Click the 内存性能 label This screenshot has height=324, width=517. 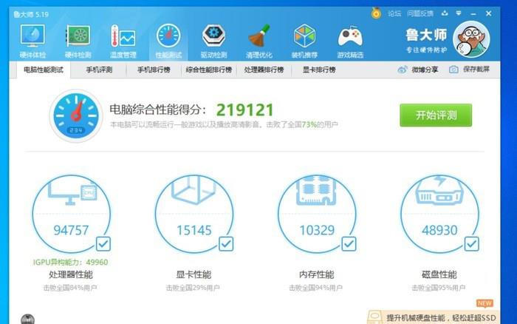tap(317, 274)
